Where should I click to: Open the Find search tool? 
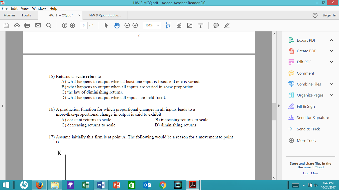pyautogui.click(x=48, y=25)
